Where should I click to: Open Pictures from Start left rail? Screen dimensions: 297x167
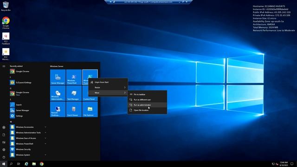pos(4,142)
